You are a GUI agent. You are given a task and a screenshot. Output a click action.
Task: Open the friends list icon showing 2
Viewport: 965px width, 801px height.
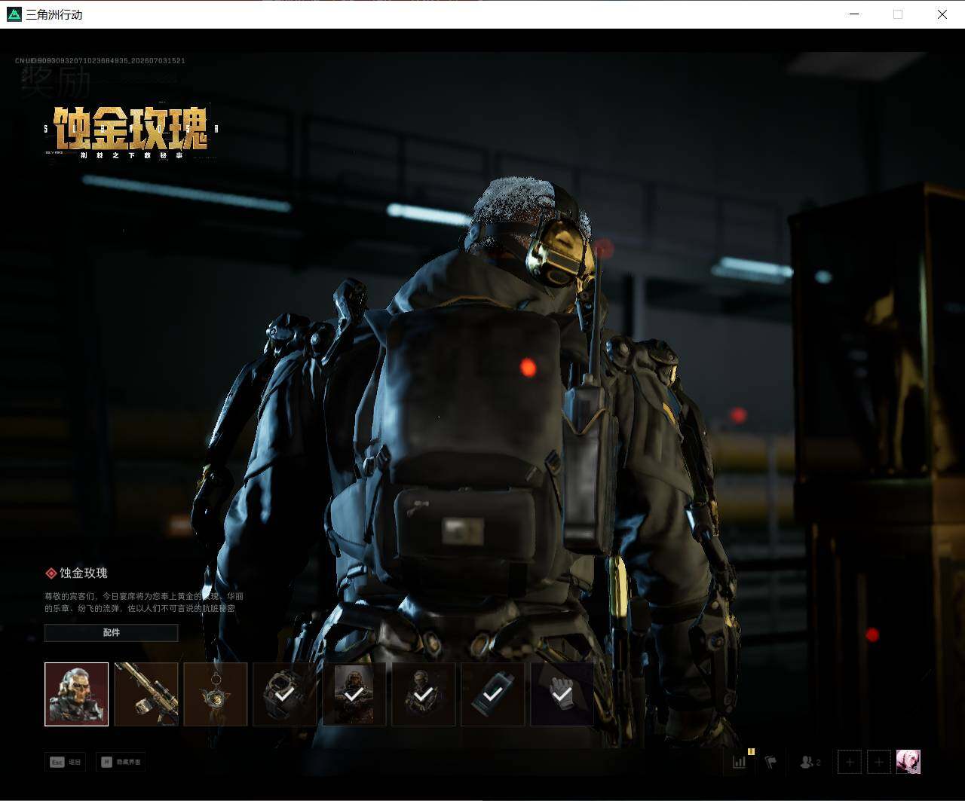click(810, 762)
